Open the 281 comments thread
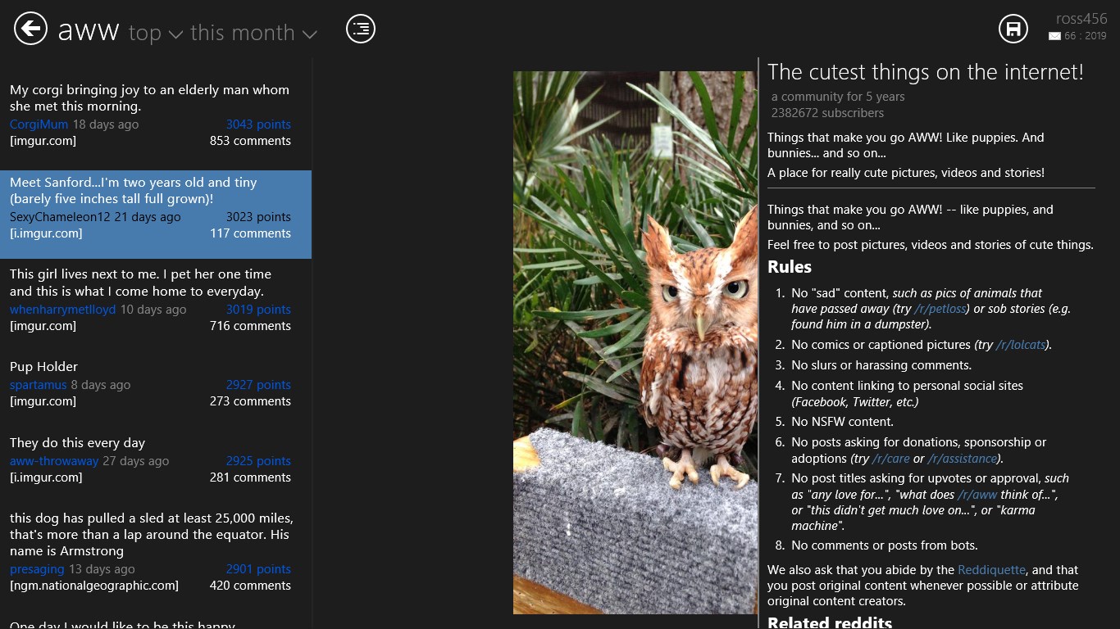The image size is (1120, 629). (250, 477)
